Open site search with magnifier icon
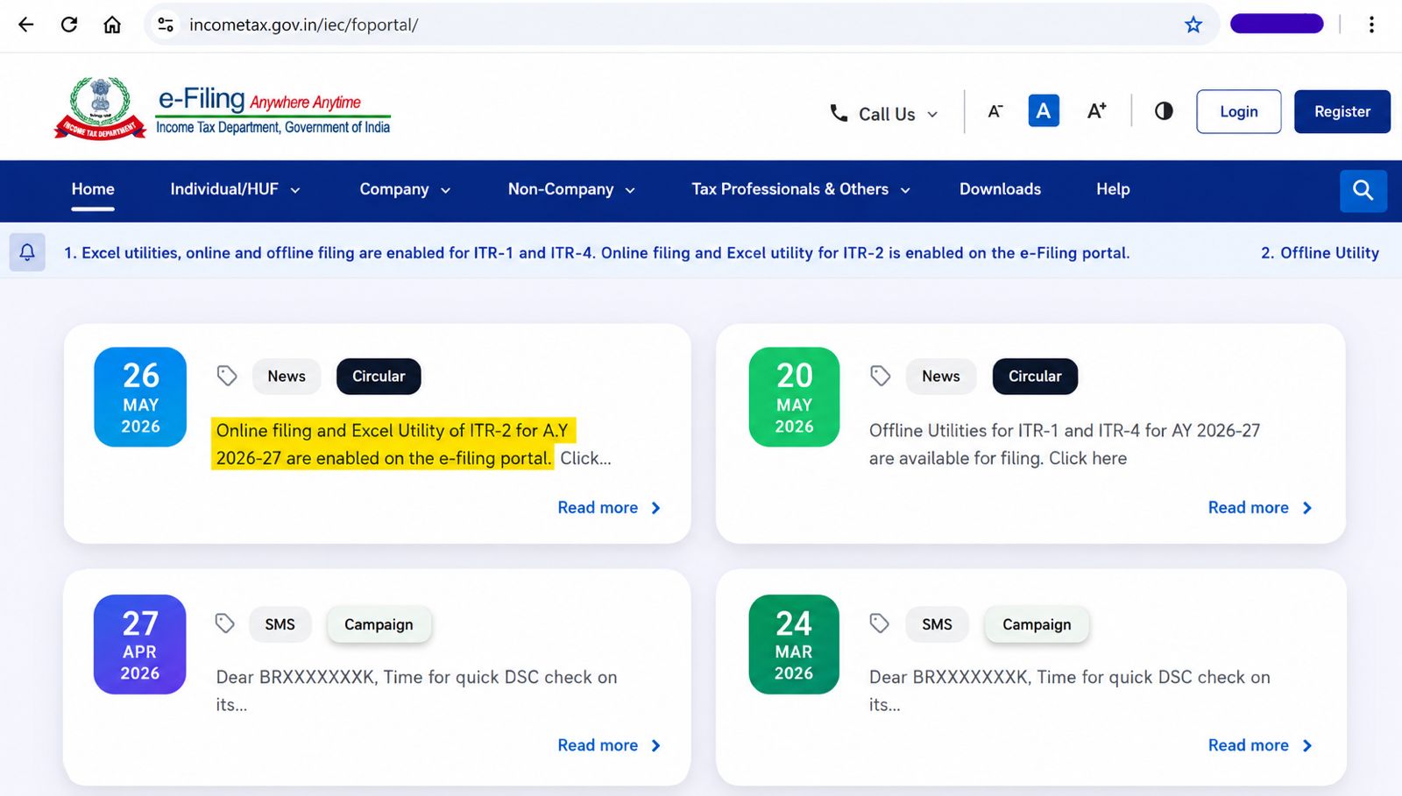The image size is (1402, 796). coord(1363,190)
